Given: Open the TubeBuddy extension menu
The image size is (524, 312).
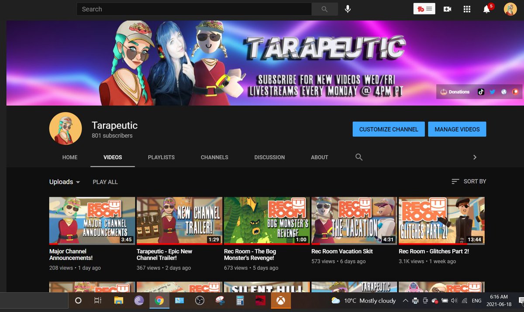Looking at the screenshot, I should tap(424, 9).
